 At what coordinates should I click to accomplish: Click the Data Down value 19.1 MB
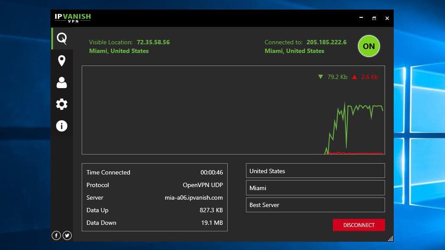pos(212,223)
